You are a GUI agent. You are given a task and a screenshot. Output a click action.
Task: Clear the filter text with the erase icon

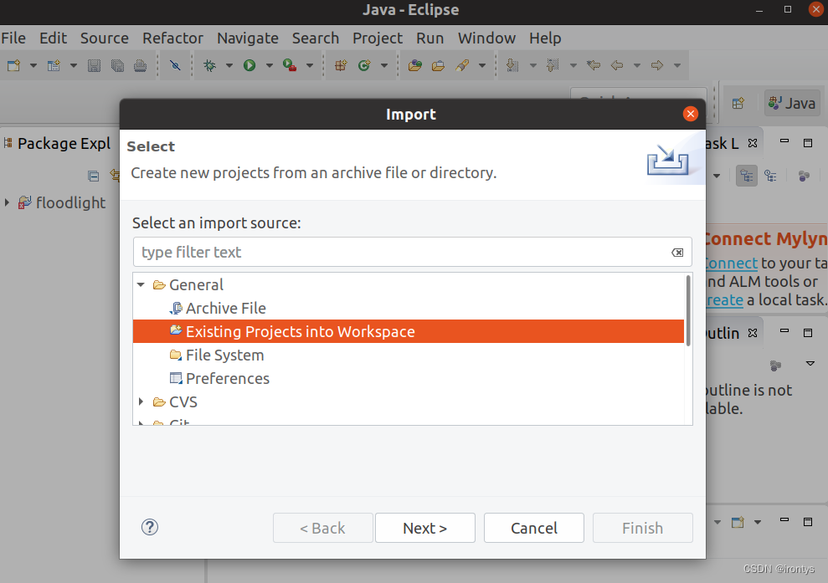pos(677,253)
